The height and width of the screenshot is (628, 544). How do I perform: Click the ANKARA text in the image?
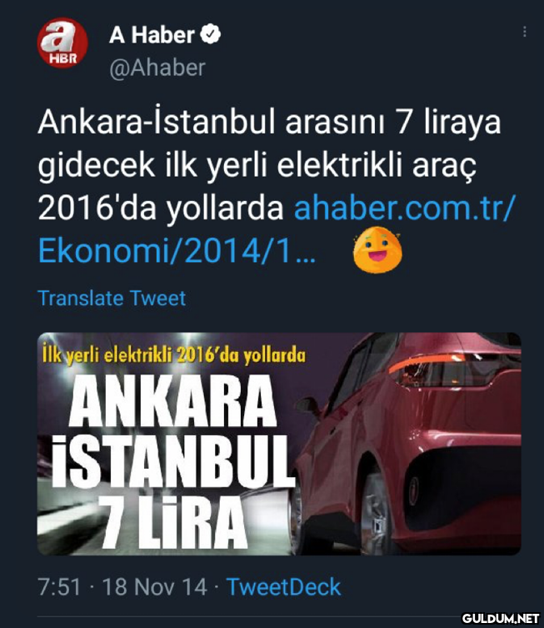pos(172,401)
